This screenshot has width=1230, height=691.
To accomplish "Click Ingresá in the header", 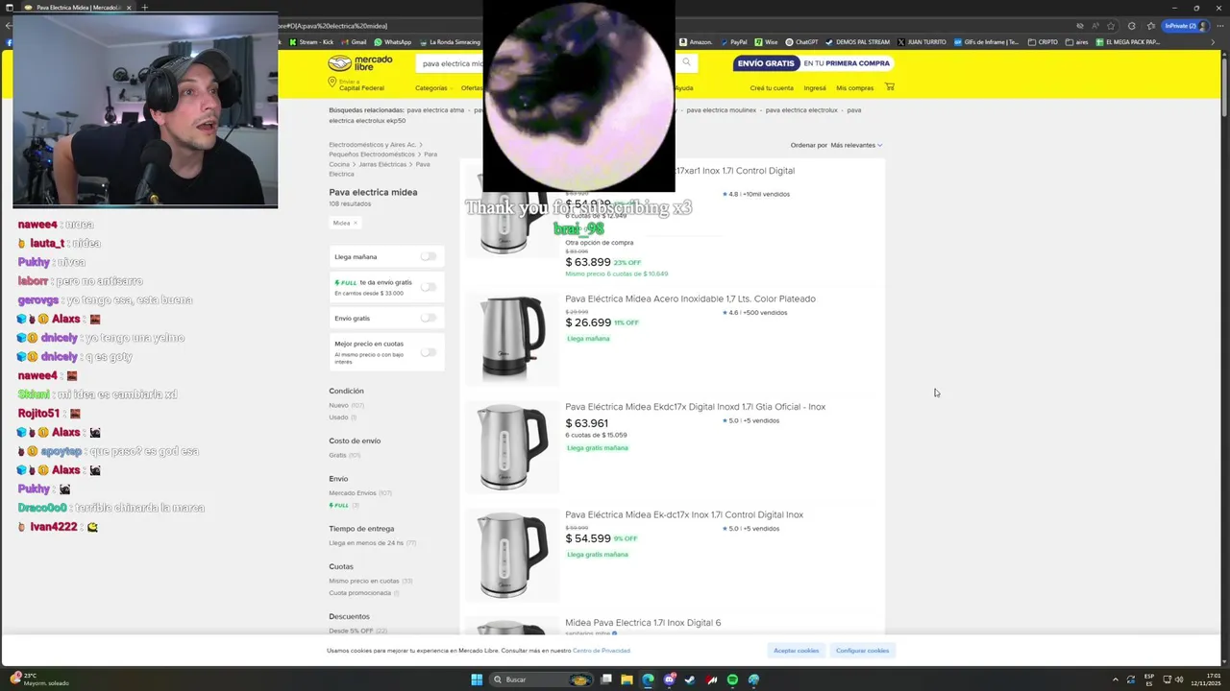I will click(x=815, y=87).
